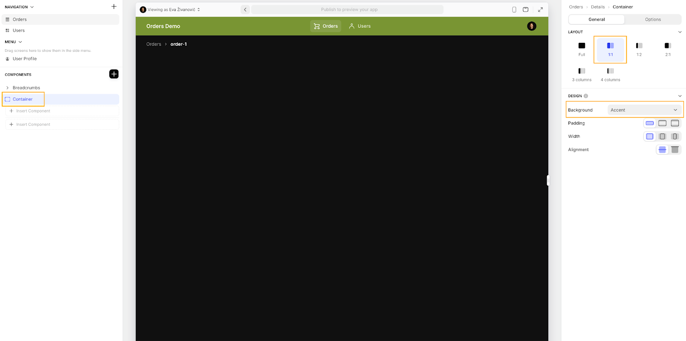Viewport: 686px width, 341px height.
Task: Select the 1:1 layout option
Action: pyautogui.click(x=610, y=49)
